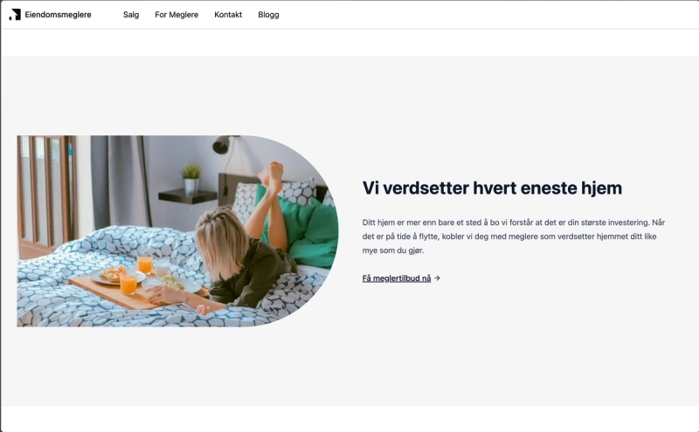Click the blonde woman's hair in the image
The height and width of the screenshot is (432, 699).
coord(222,243)
